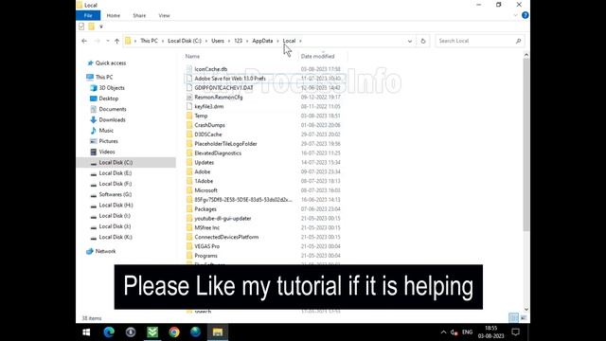Open Customize Quick Access Toolbar dropdown

point(101,27)
